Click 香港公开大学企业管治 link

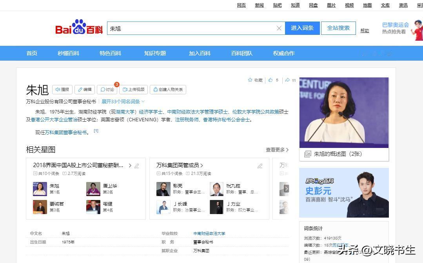pyautogui.click(x=54, y=119)
